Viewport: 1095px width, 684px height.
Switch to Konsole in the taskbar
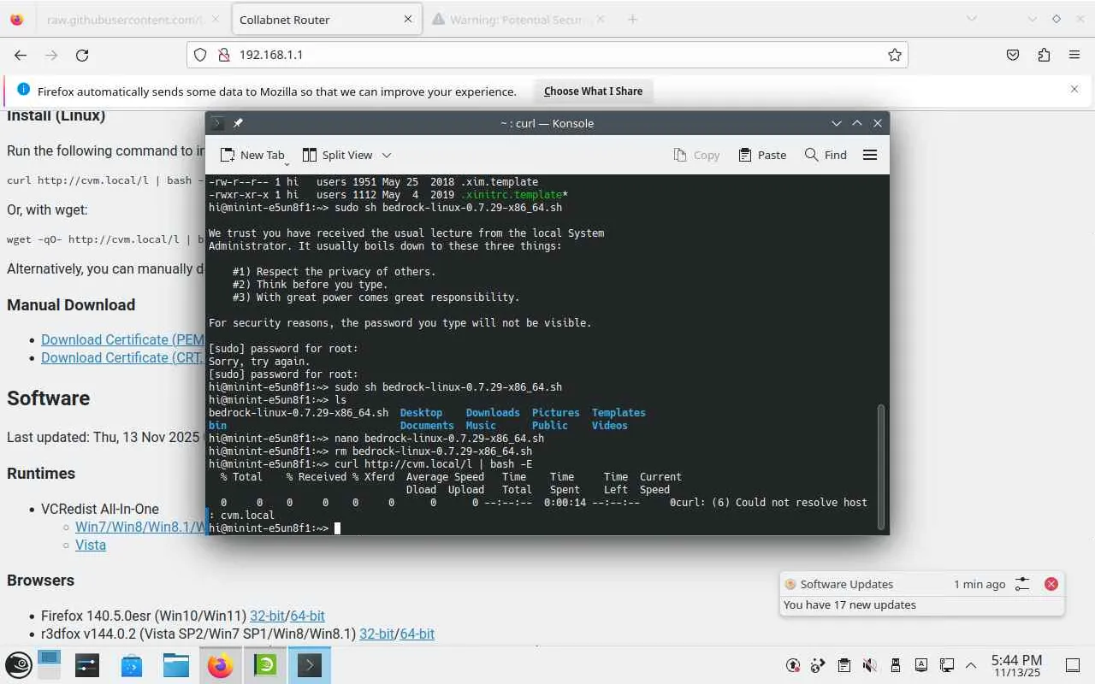310,665
